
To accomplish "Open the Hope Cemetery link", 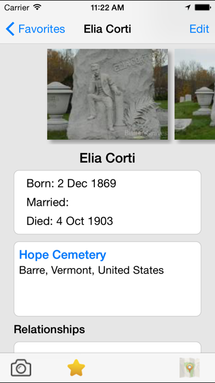I will click(63, 255).
